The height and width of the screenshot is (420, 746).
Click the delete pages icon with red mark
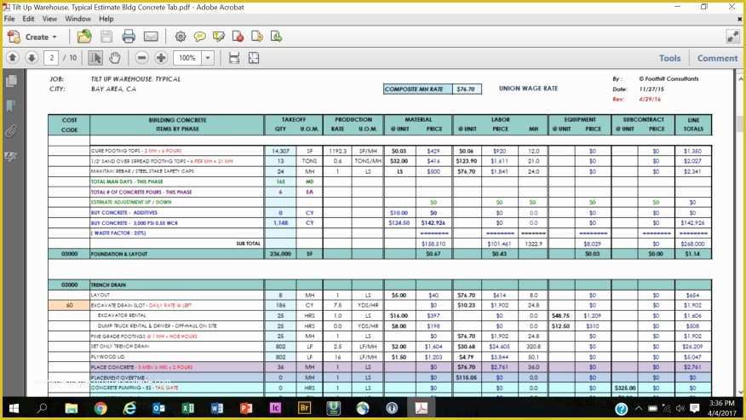click(238, 37)
